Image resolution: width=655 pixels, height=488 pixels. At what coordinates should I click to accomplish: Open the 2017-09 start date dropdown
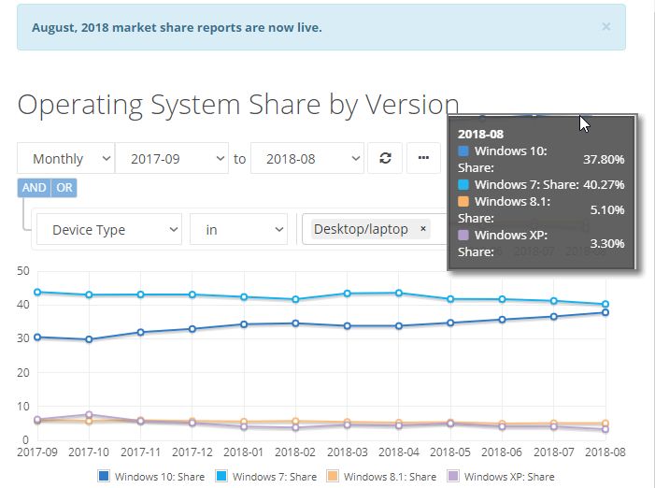click(172, 158)
